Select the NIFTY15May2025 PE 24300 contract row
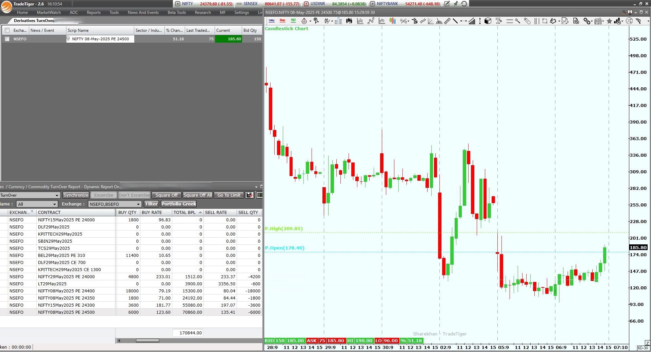651x352 pixels. 131,305
